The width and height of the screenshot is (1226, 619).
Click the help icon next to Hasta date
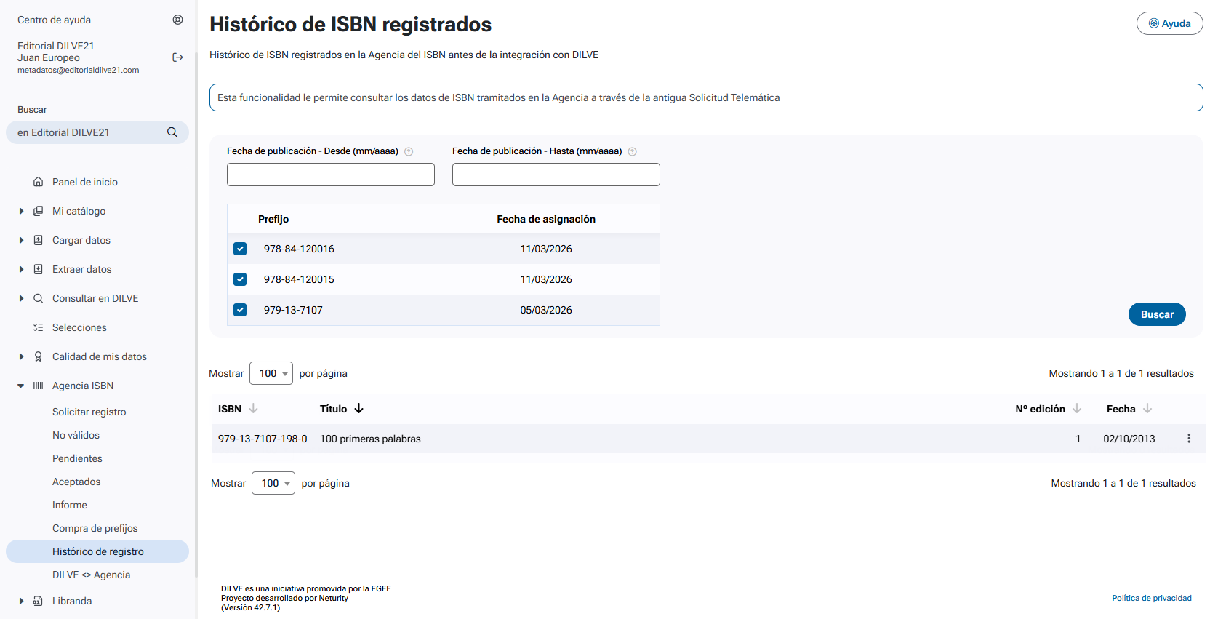632,152
